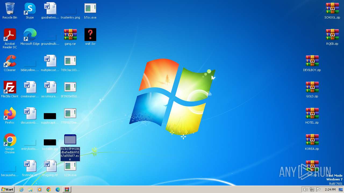
Task: Switch to WinRAR taskbar button
Action: 67,190
